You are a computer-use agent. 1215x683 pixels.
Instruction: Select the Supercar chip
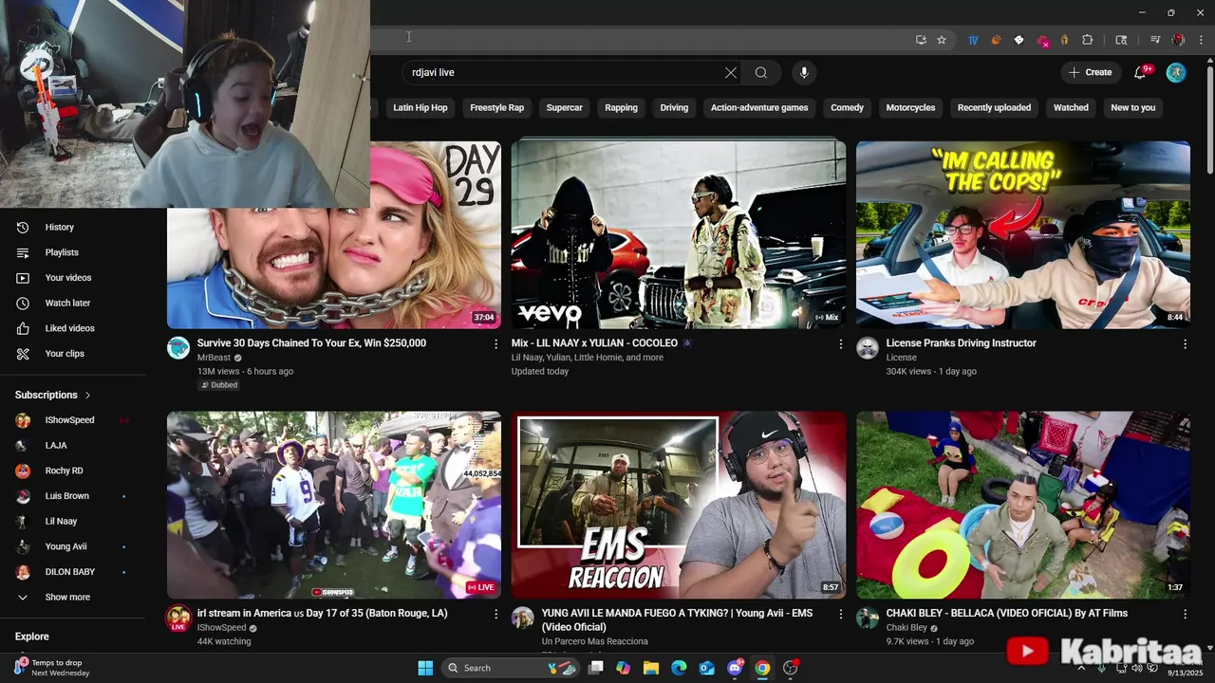[x=564, y=107]
